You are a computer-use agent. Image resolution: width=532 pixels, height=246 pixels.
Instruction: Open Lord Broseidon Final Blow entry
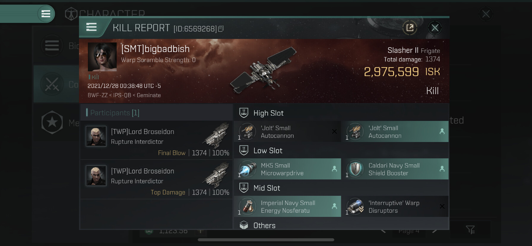(156, 140)
